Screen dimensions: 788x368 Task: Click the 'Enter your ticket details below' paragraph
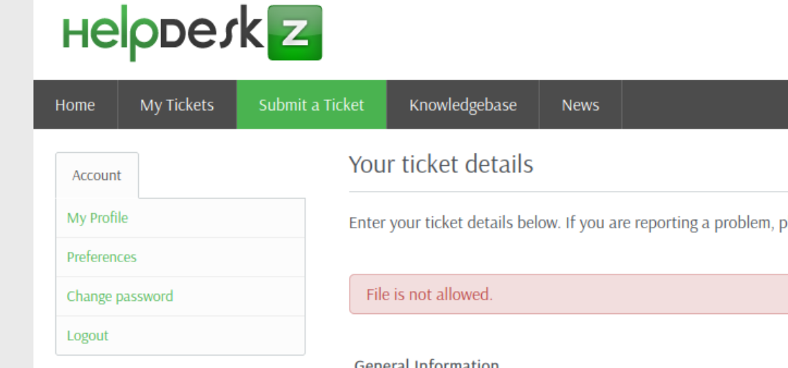568,223
